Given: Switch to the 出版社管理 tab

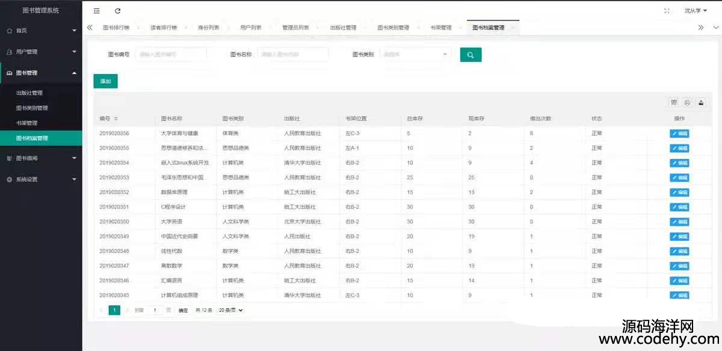Looking at the screenshot, I should pyautogui.click(x=343, y=28).
